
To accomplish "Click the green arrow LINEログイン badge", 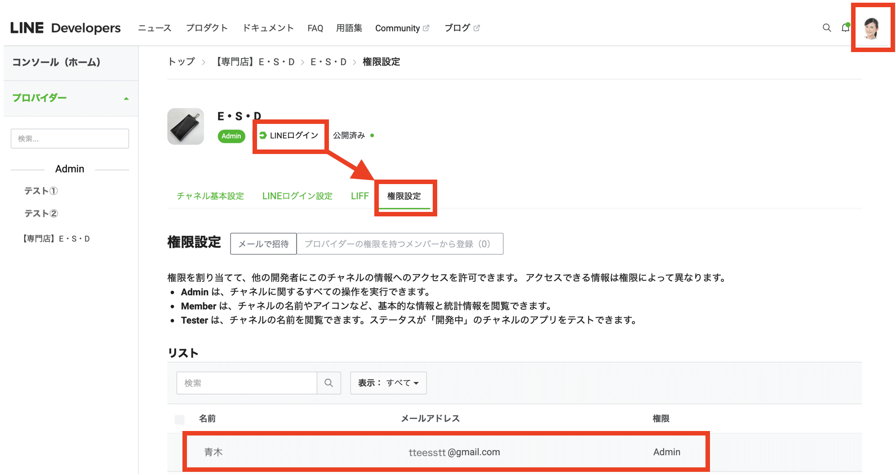I will click(290, 136).
